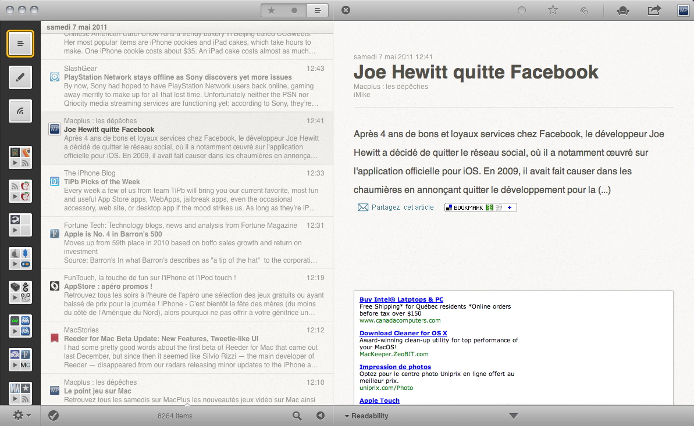Viewport: 694px width, 426px height.
Task: Share article via the curved arrow icon
Action: [654, 10]
